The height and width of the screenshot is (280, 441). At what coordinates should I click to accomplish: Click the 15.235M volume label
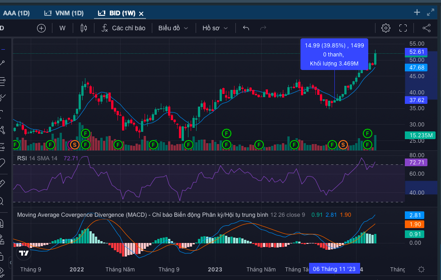(x=421, y=135)
